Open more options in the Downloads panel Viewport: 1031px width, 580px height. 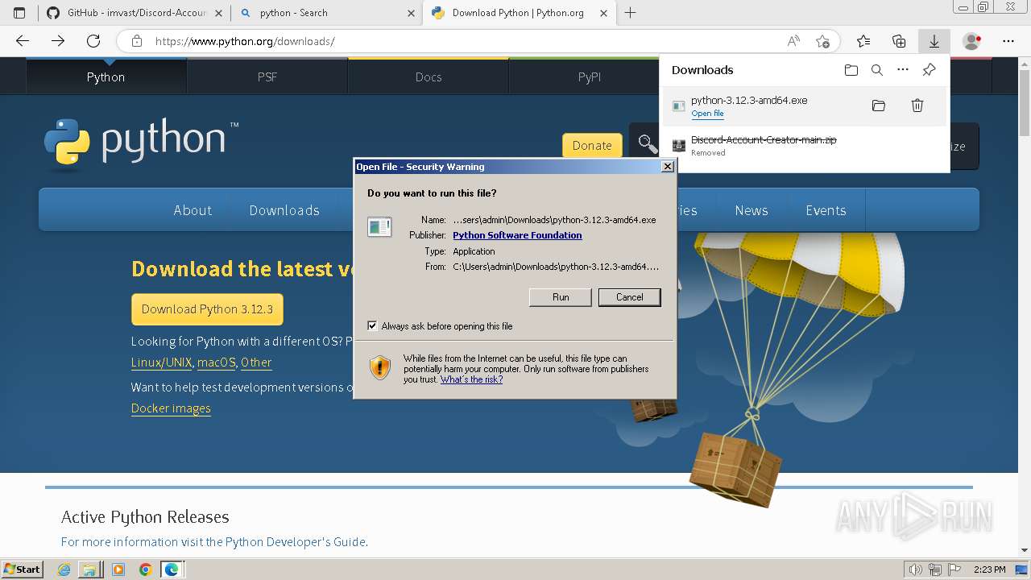click(x=903, y=70)
